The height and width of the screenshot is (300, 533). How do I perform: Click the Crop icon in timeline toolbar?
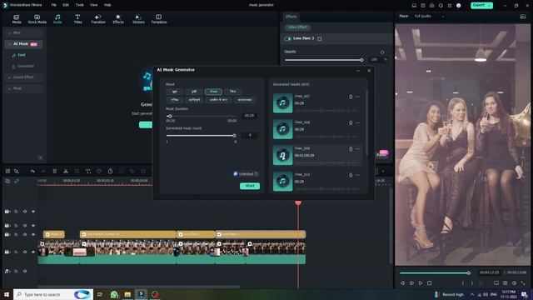[x=77, y=171]
